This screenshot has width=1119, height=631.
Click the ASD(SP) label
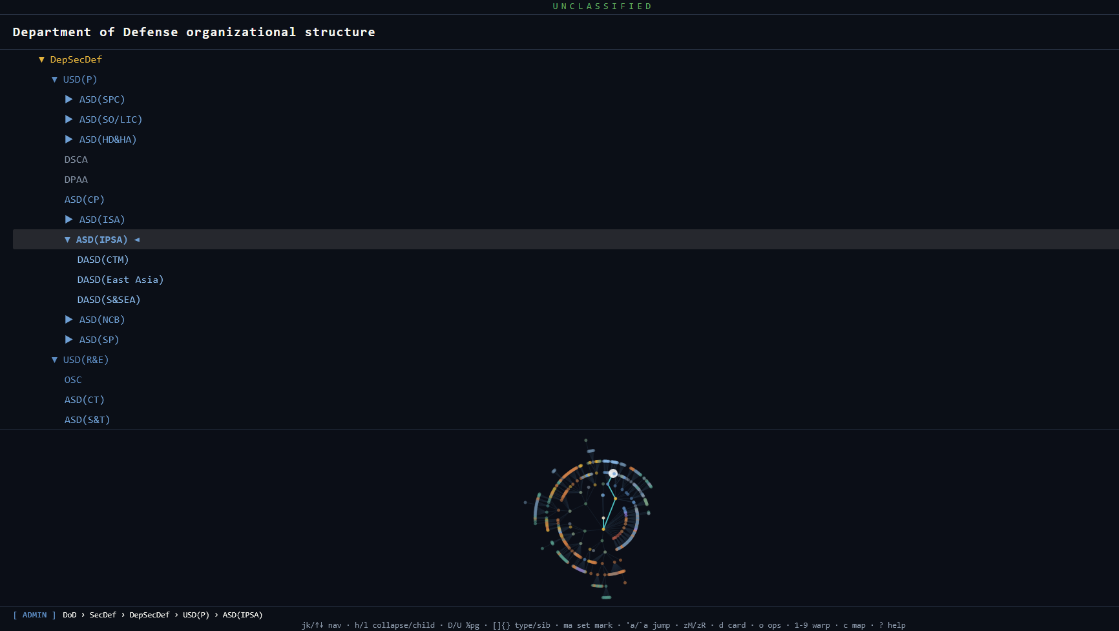pyautogui.click(x=99, y=340)
